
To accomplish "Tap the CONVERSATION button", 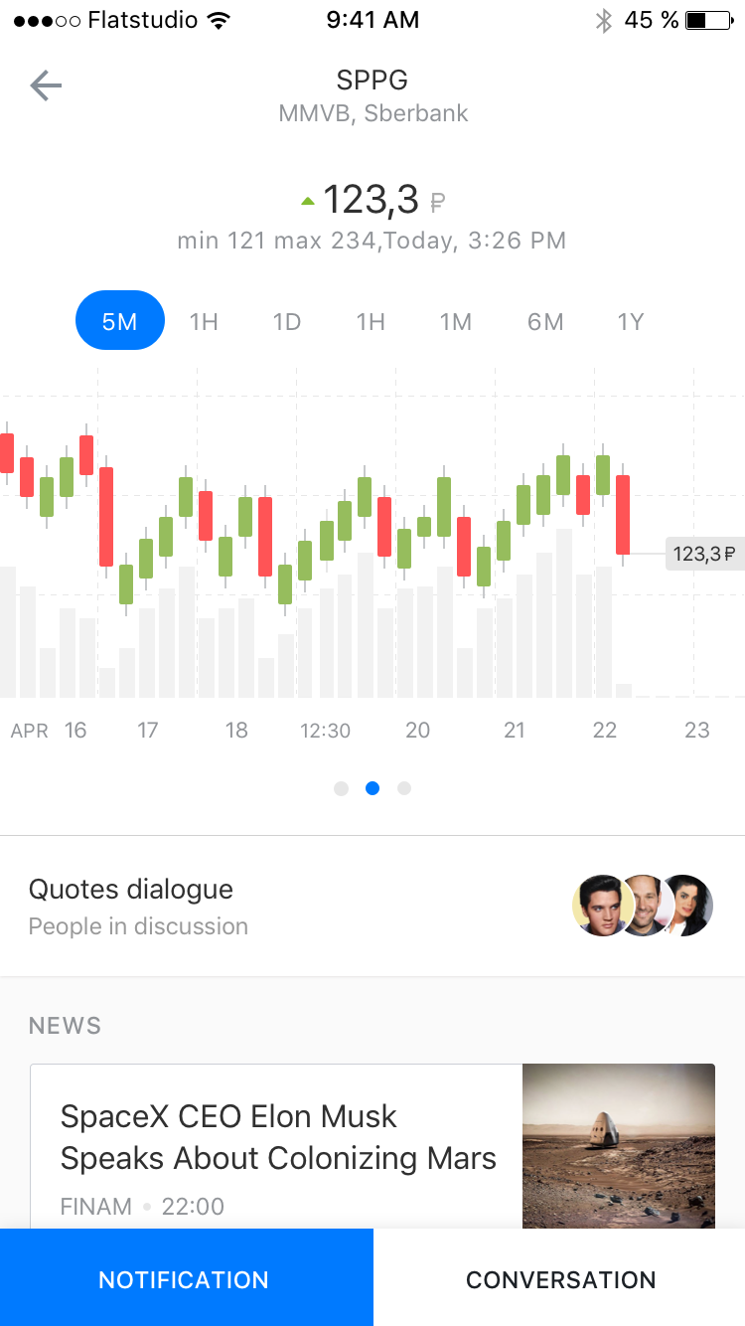I will (559, 1277).
